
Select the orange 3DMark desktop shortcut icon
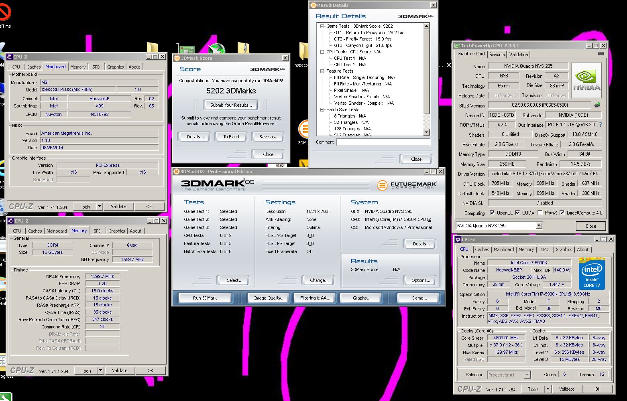(x=304, y=129)
